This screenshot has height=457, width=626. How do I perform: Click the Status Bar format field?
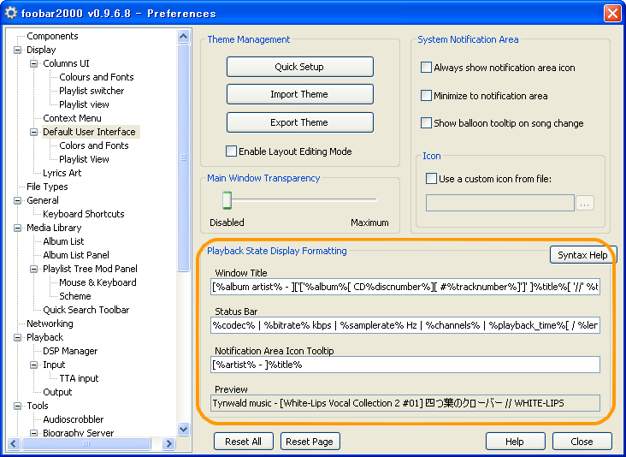point(405,325)
